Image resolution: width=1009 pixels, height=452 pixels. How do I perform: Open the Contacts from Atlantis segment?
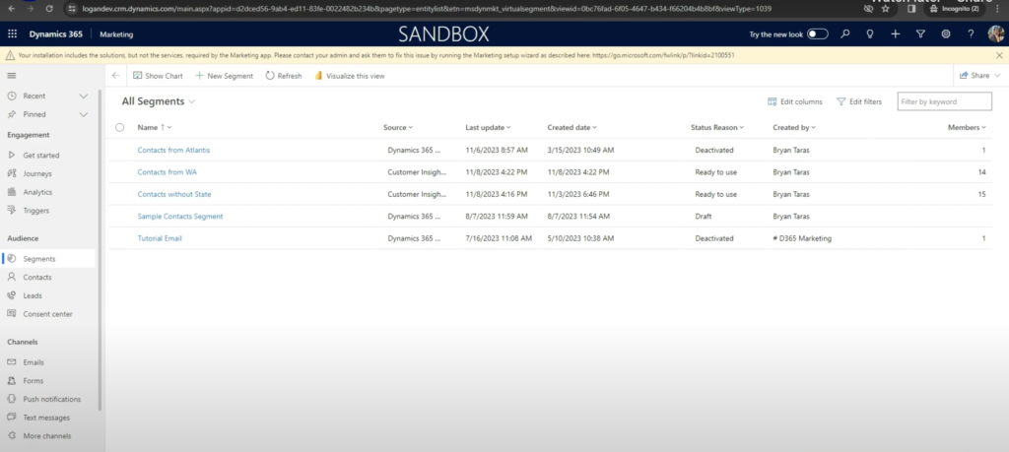[x=173, y=150]
